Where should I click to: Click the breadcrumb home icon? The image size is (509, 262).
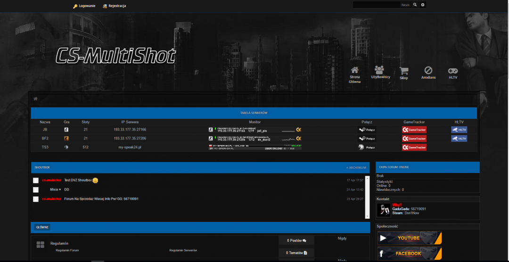point(35,98)
